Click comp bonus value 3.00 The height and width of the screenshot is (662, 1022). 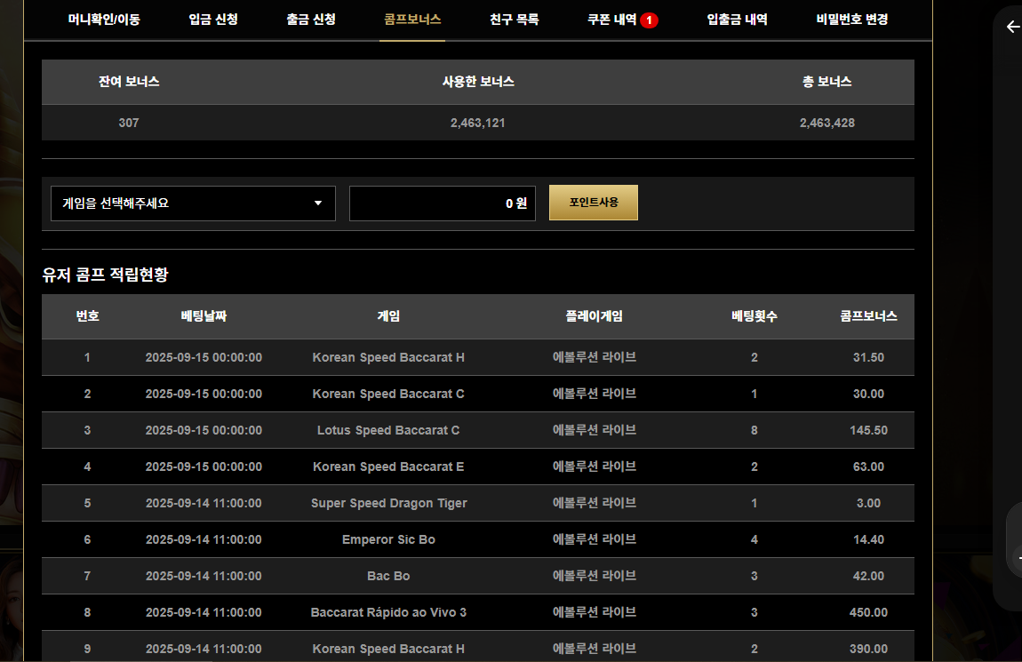(868, 503)
